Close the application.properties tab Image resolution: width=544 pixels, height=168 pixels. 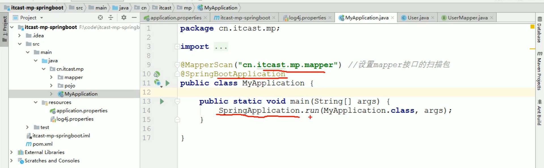coord(205,18)
